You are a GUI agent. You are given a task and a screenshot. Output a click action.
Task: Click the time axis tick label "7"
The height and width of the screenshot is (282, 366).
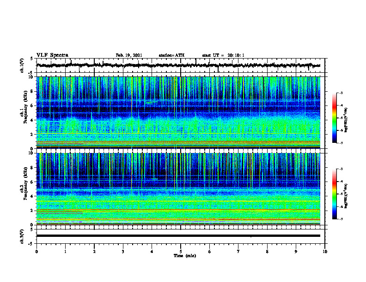coord(238,252)
